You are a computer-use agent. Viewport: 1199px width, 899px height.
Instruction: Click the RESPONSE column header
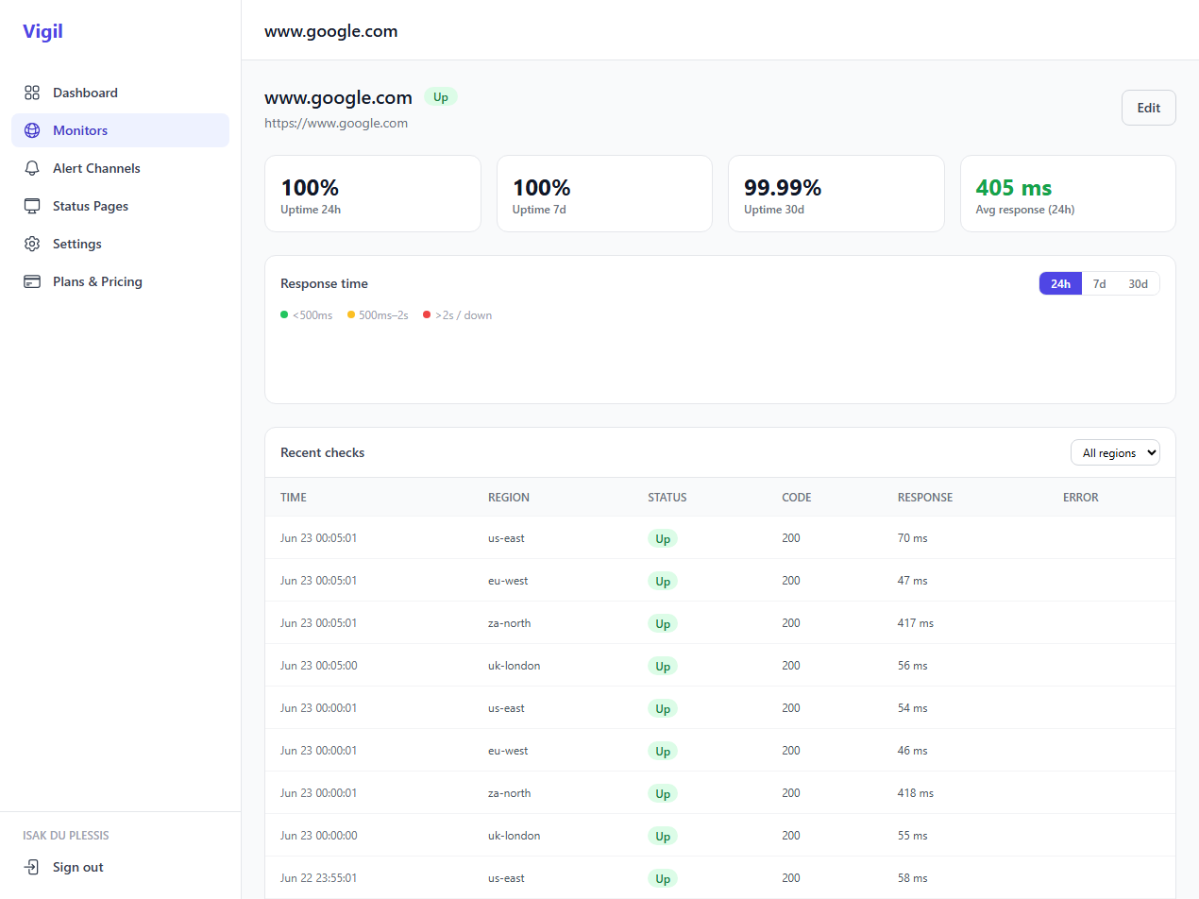[x=925, y=497]
